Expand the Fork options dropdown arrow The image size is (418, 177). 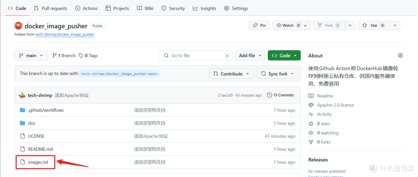click(350, 26)
